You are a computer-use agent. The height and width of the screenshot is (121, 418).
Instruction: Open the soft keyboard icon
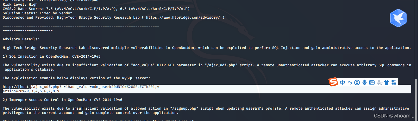[372, 82]
